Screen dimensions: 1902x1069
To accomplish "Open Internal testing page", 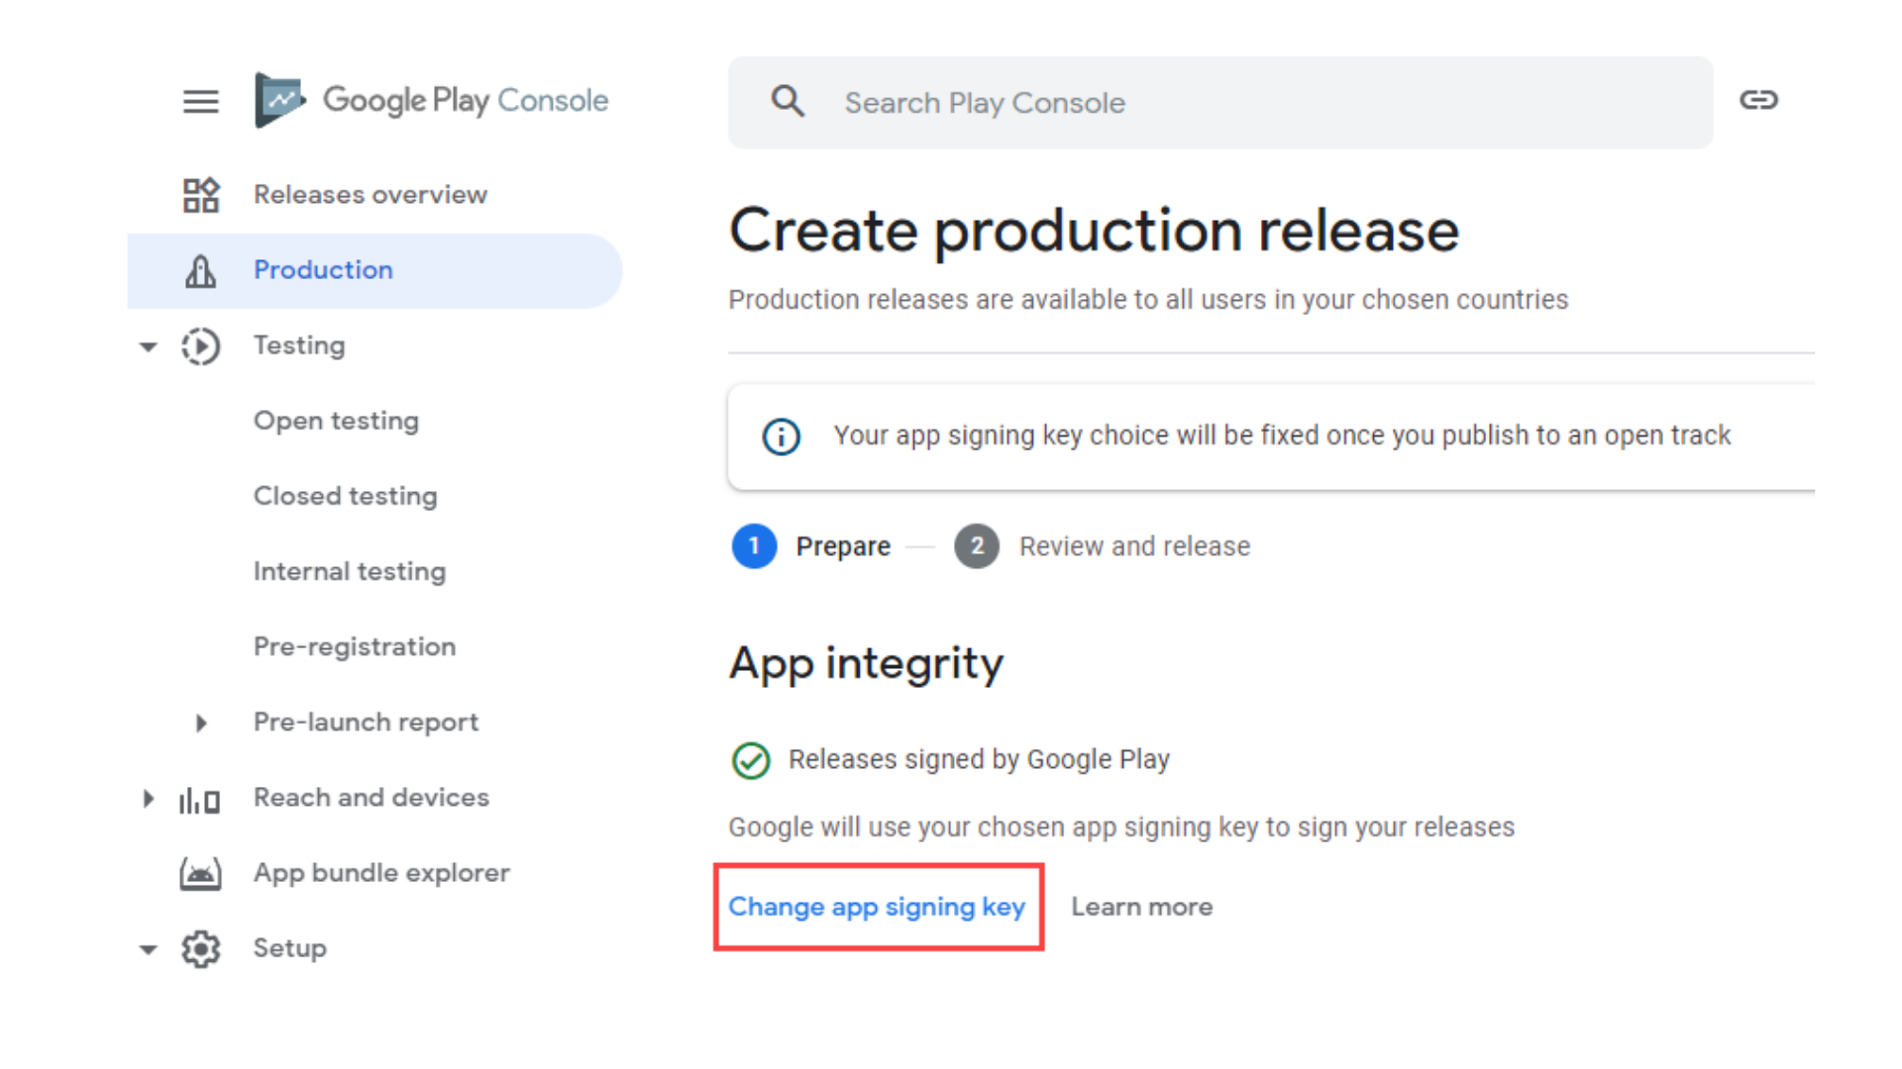I will coord(350,572).
